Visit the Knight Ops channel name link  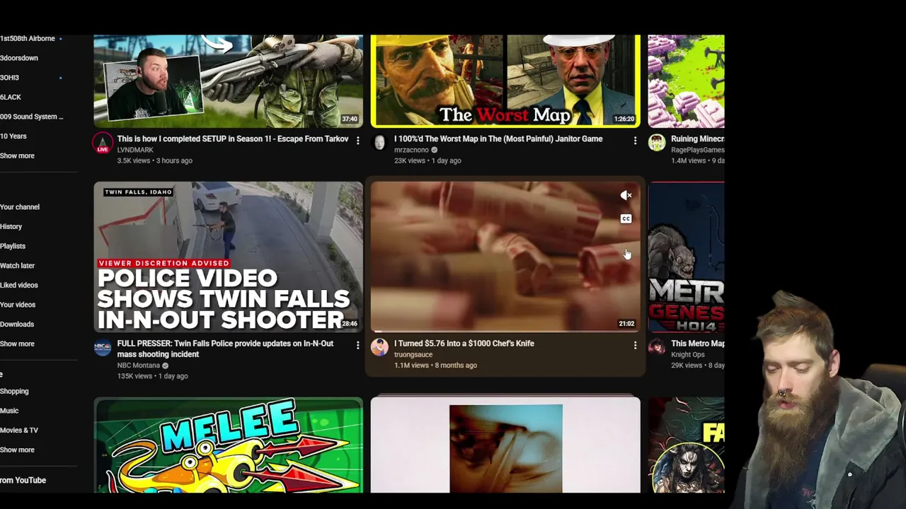point(687,354)
